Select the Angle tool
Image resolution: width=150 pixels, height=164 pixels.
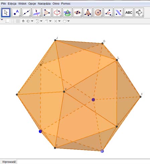(108, 12)
